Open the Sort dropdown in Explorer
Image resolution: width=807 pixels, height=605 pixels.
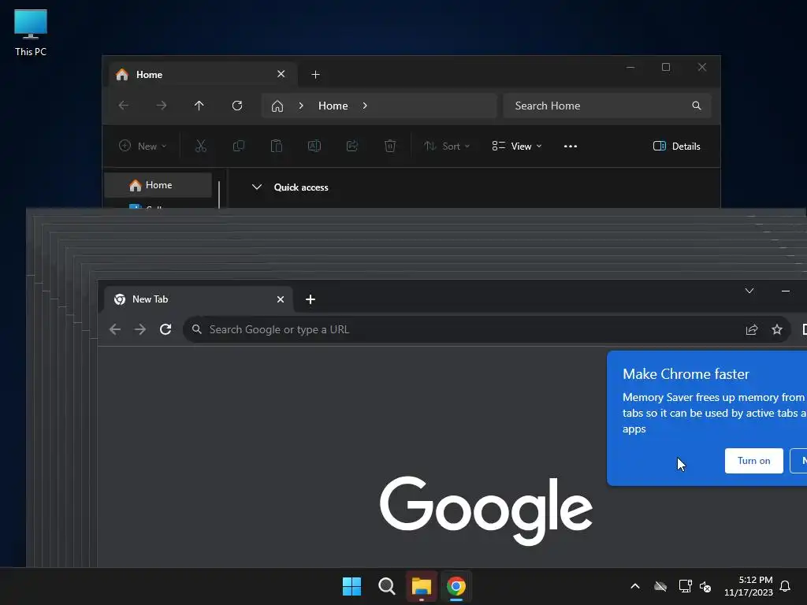[x=446, y=146]
